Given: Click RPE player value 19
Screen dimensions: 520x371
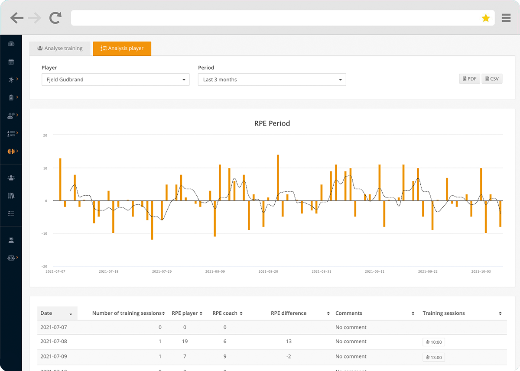Looking at the screenshot, I should point(185,342).
